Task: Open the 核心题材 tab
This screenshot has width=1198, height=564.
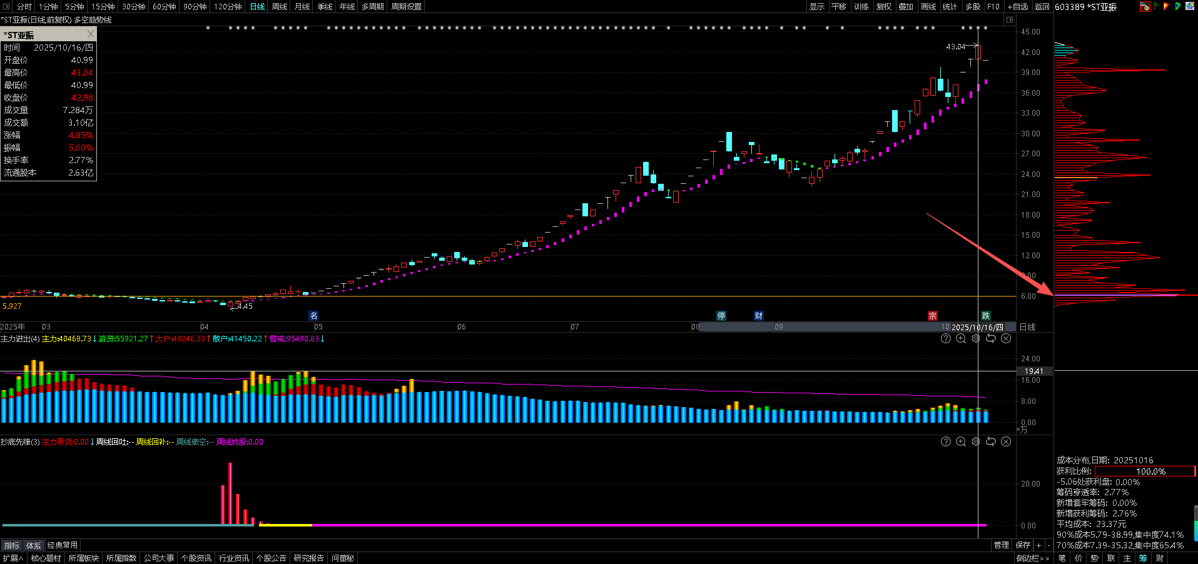Action: (x=46, y=558)
